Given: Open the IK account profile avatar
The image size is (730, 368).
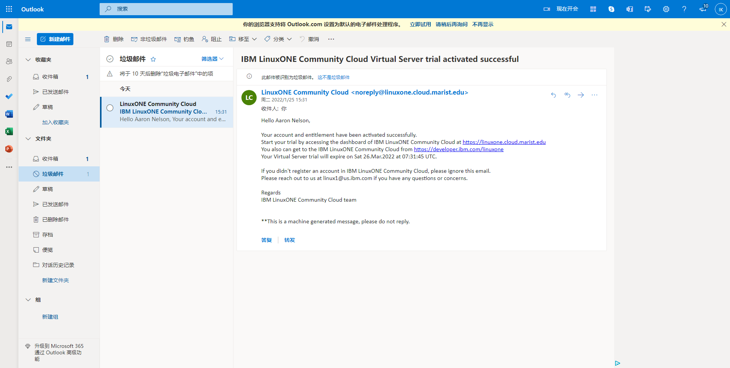Looking at the screenshot, I should pos(721,9).
